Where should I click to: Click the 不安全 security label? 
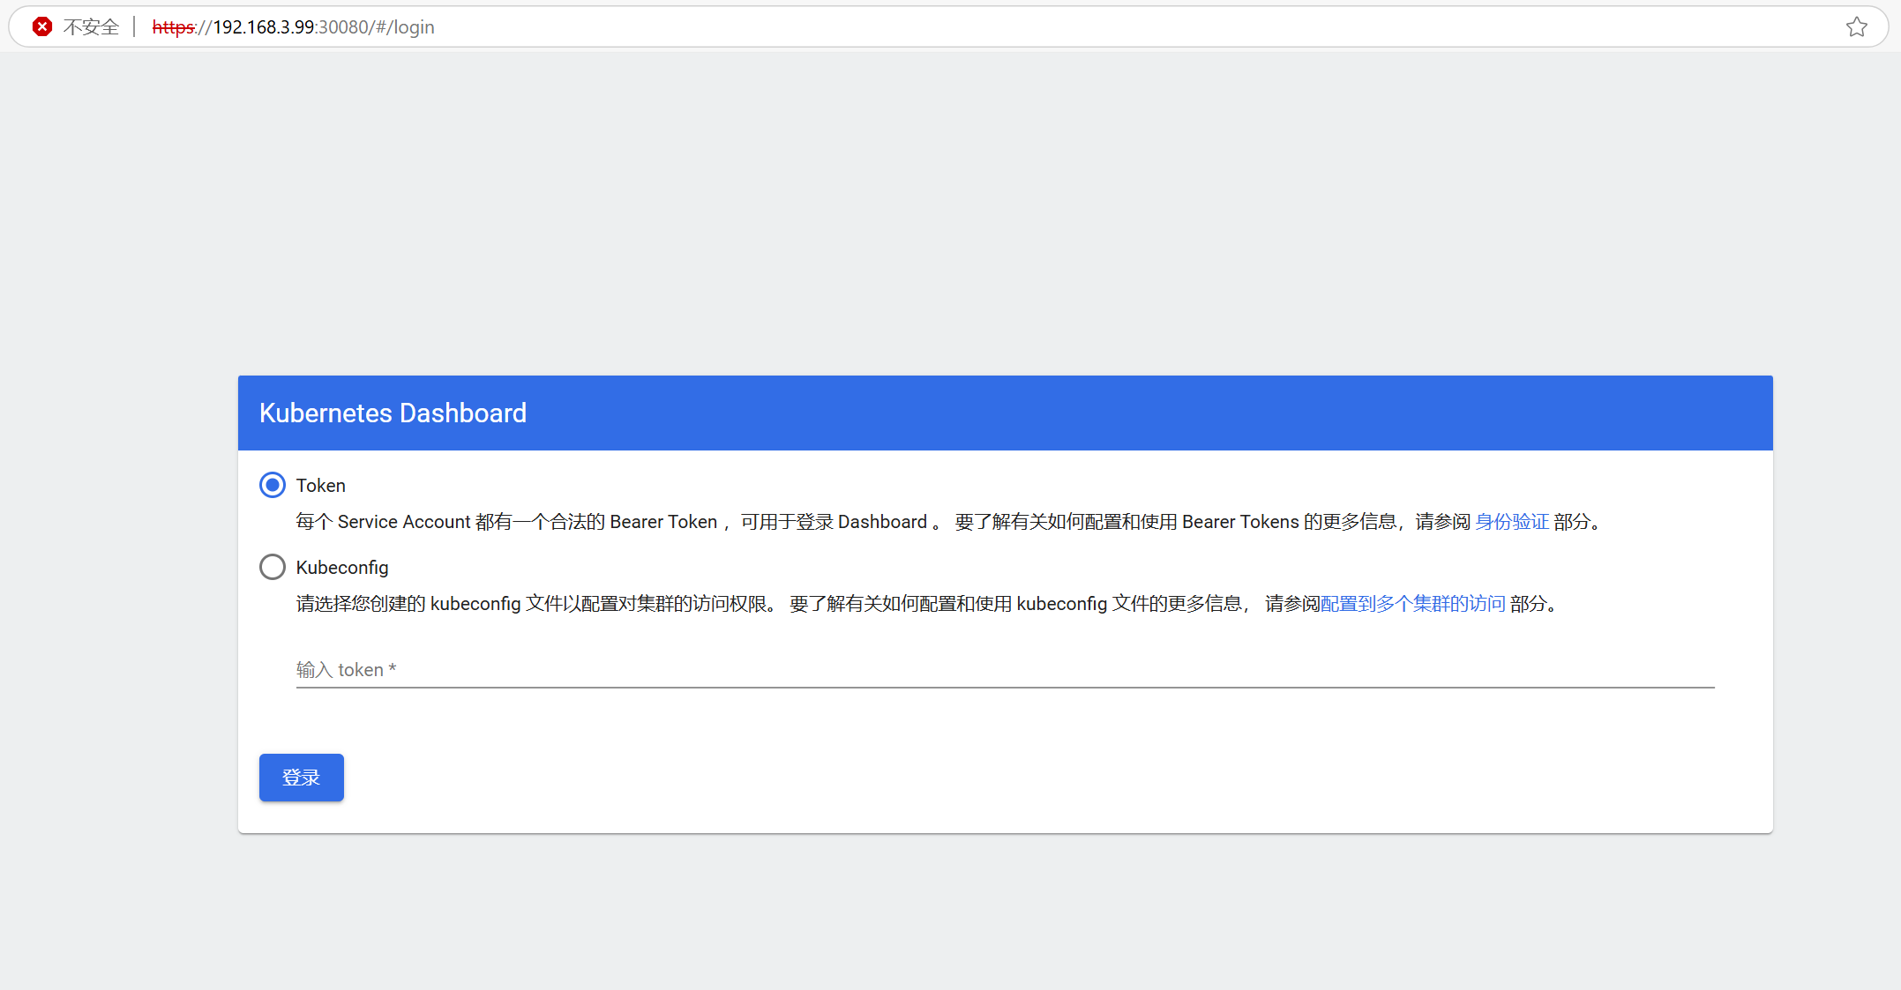point(91,27)
